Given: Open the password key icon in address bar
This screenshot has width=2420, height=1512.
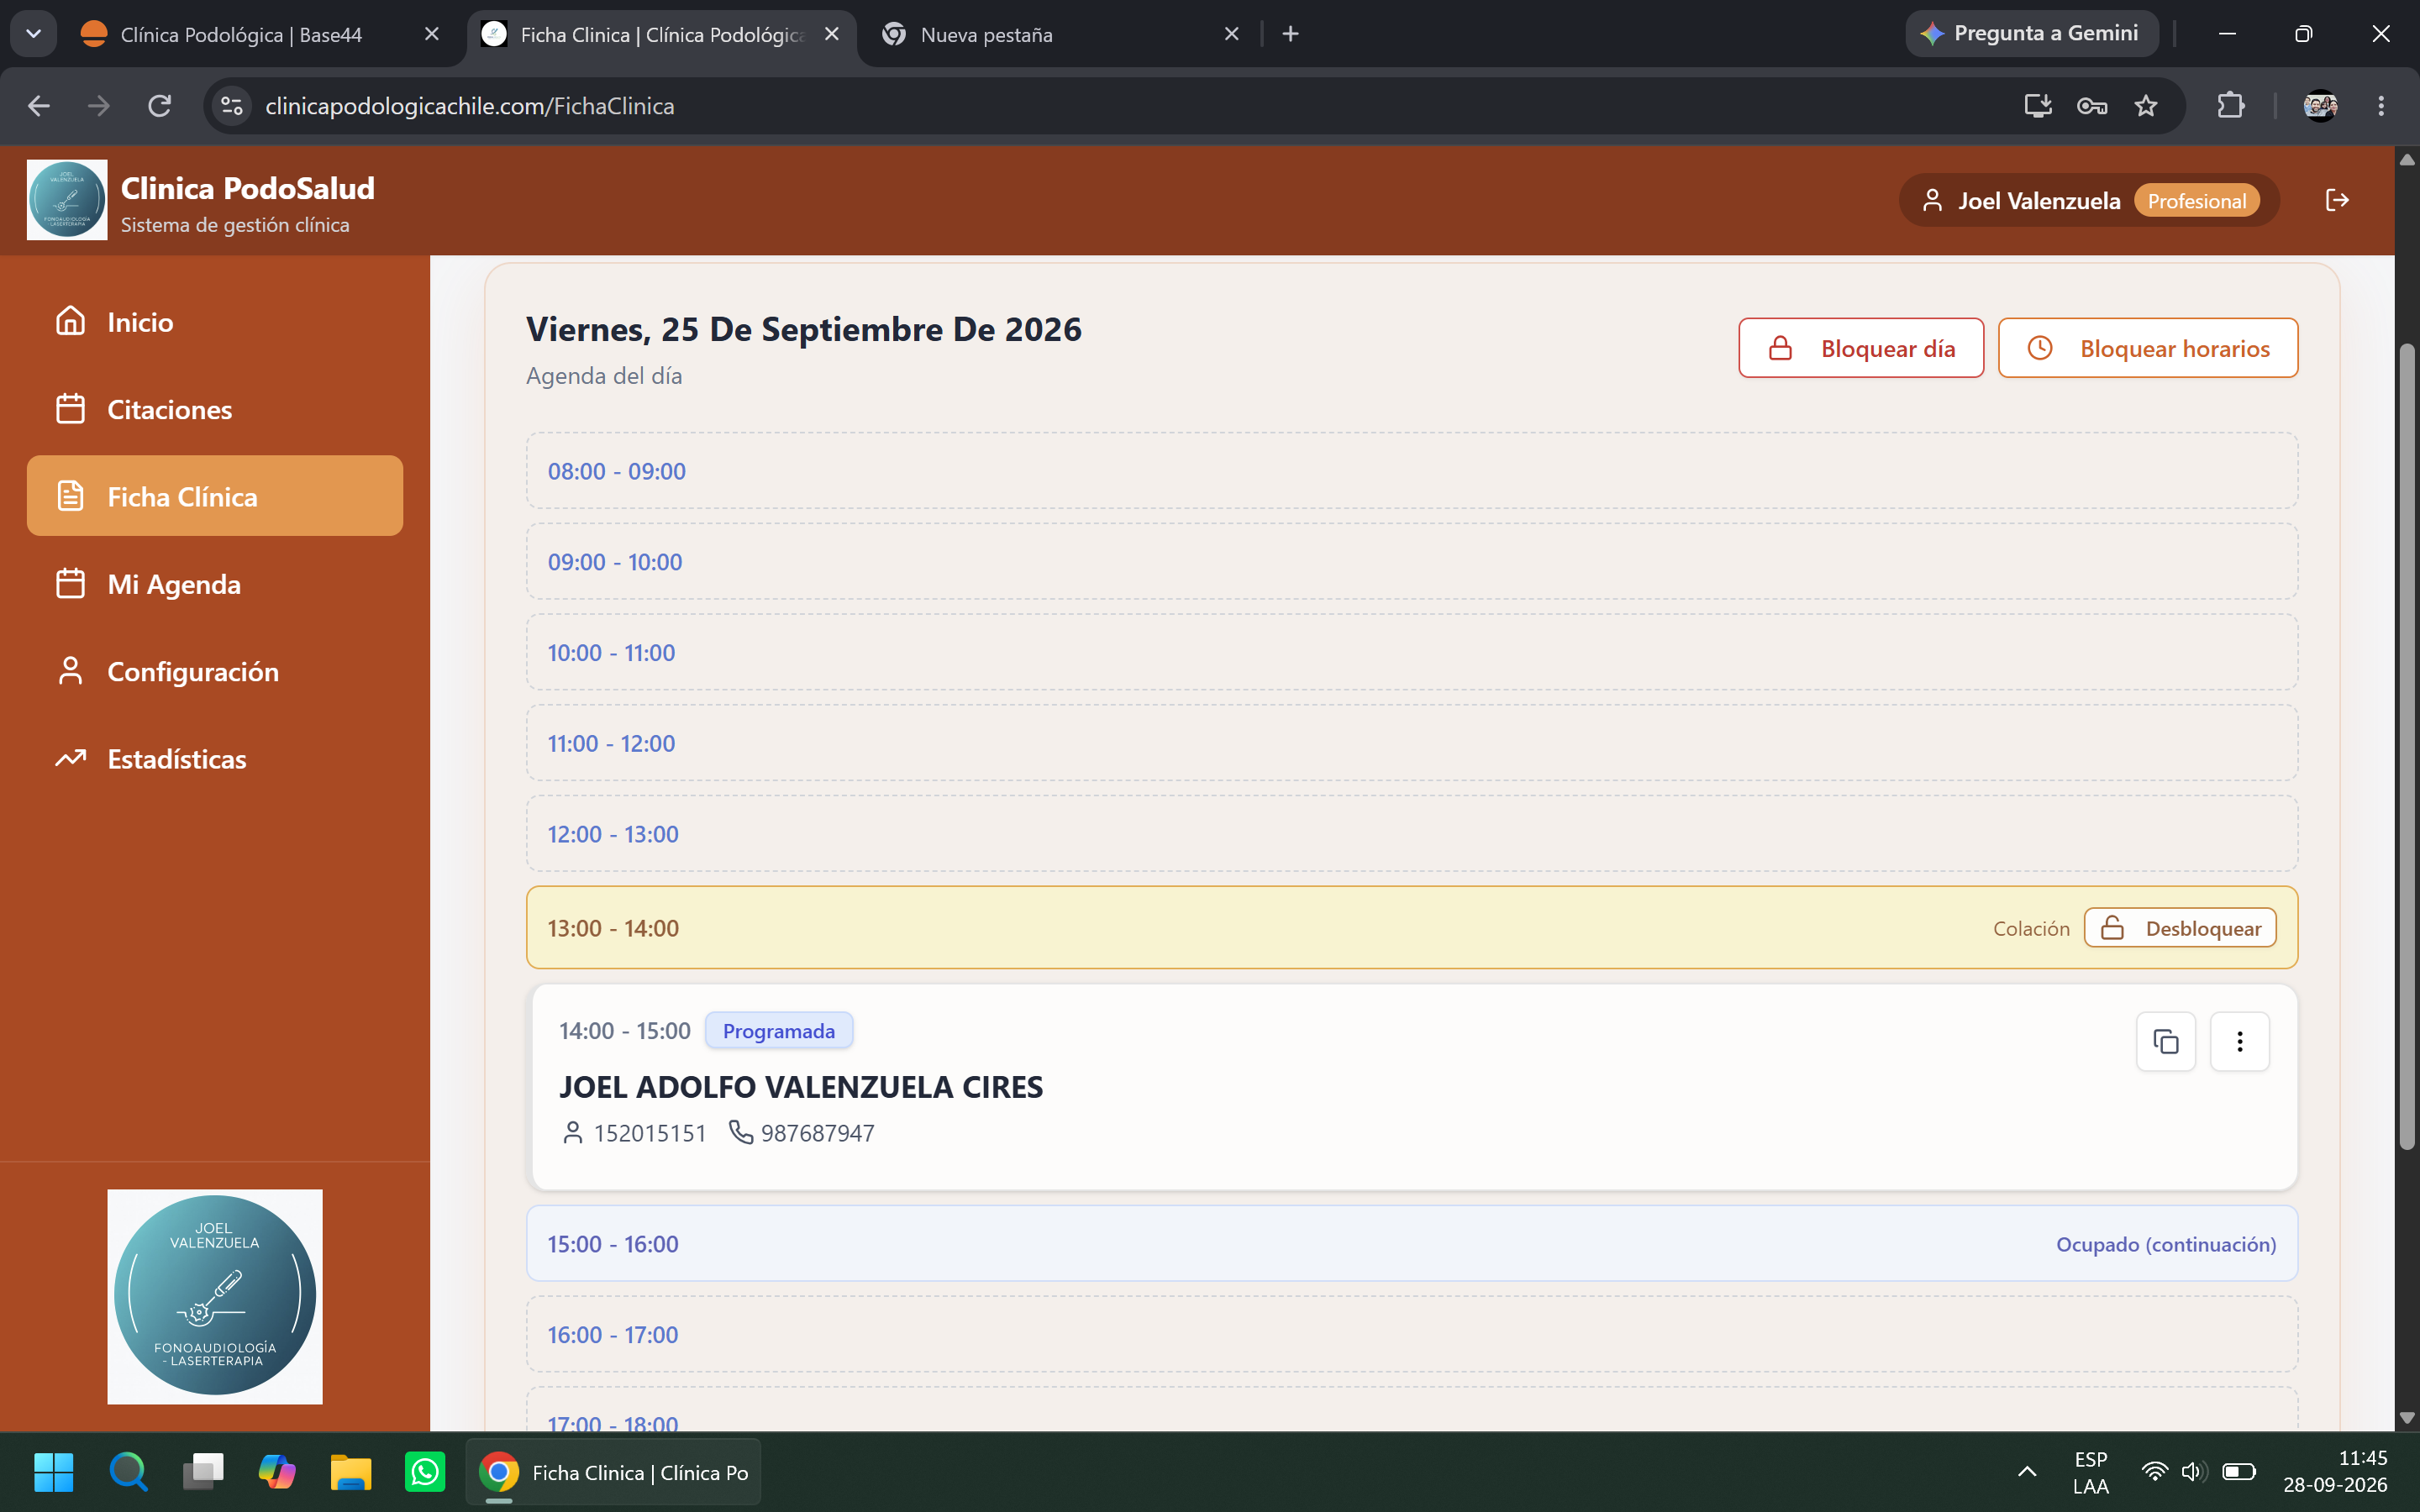Looking at the screenshot, I should point(2092,106).
